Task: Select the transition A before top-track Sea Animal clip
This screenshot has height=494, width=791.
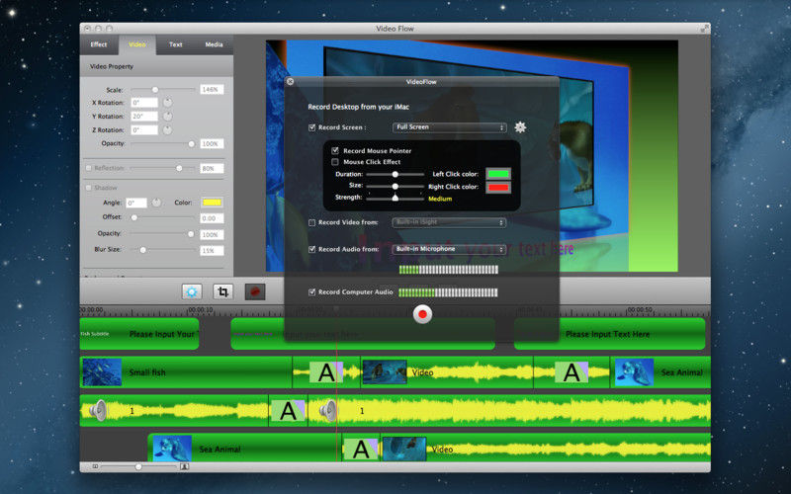Action: point(571,372)
